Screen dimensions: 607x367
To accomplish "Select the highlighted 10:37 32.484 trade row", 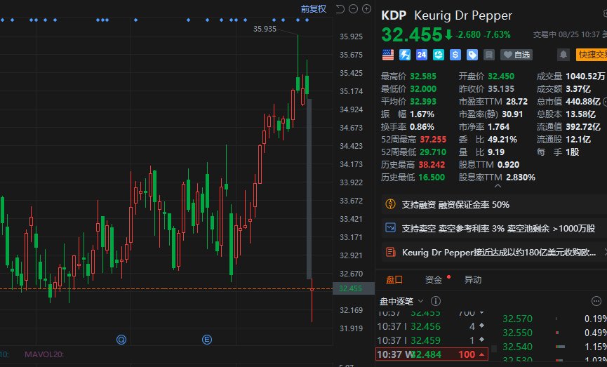I will coord(432,354).
